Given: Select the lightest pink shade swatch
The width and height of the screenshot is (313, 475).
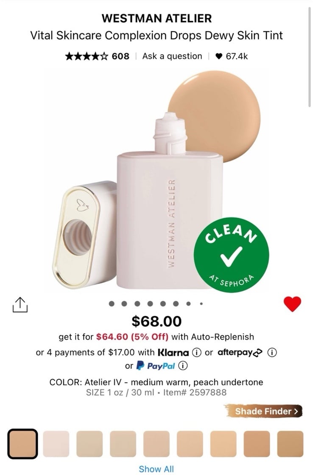Looking at the screenshot, I should (56, 444).
